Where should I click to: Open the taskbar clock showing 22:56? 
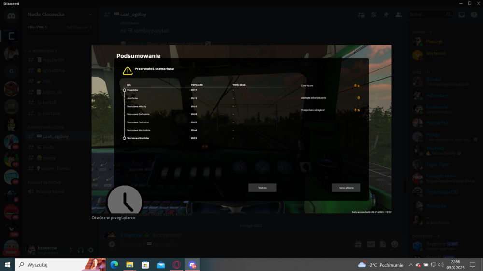[455, 265]
